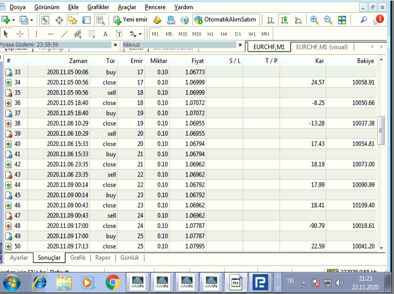This screenshot has width=394, height=294.
Task: Switch chart to candlestick view
Action: click(x=284, y=20)
